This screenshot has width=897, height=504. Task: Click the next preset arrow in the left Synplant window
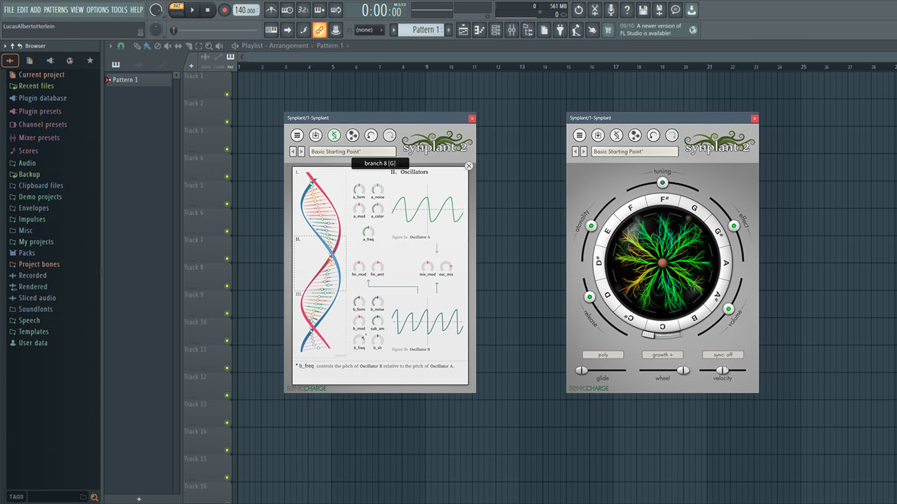[x=302, y=152]
